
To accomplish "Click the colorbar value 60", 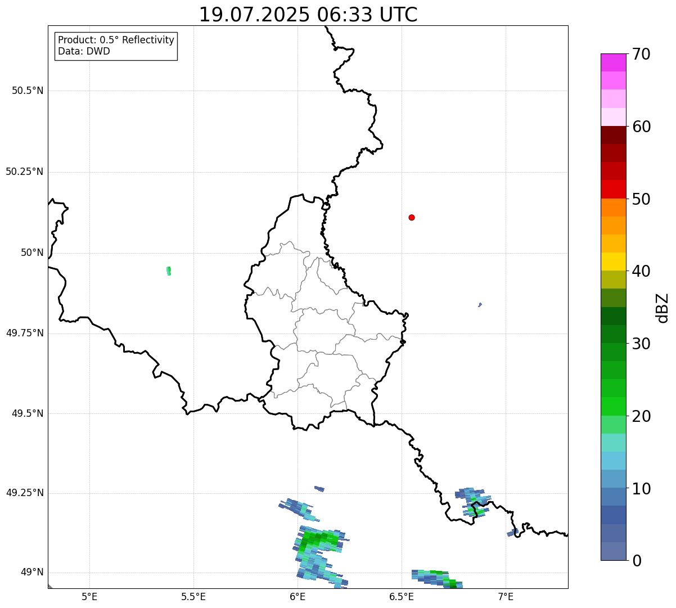I will coord(641,127).
